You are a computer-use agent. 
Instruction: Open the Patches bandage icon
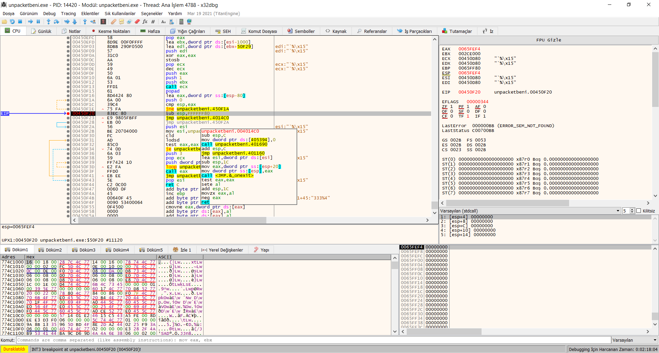(x=113, y=22)
